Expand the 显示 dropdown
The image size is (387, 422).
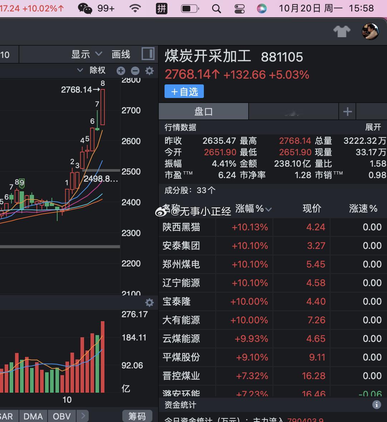87,54
